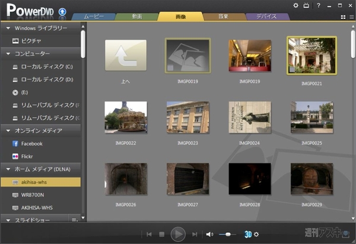The image size is (356, 244).
Task: Switch to thumbnail grid view
Action: [x=344, y=17]
